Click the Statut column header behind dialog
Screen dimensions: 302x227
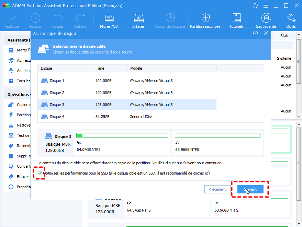pyautogui.click(x=286, y=36)
